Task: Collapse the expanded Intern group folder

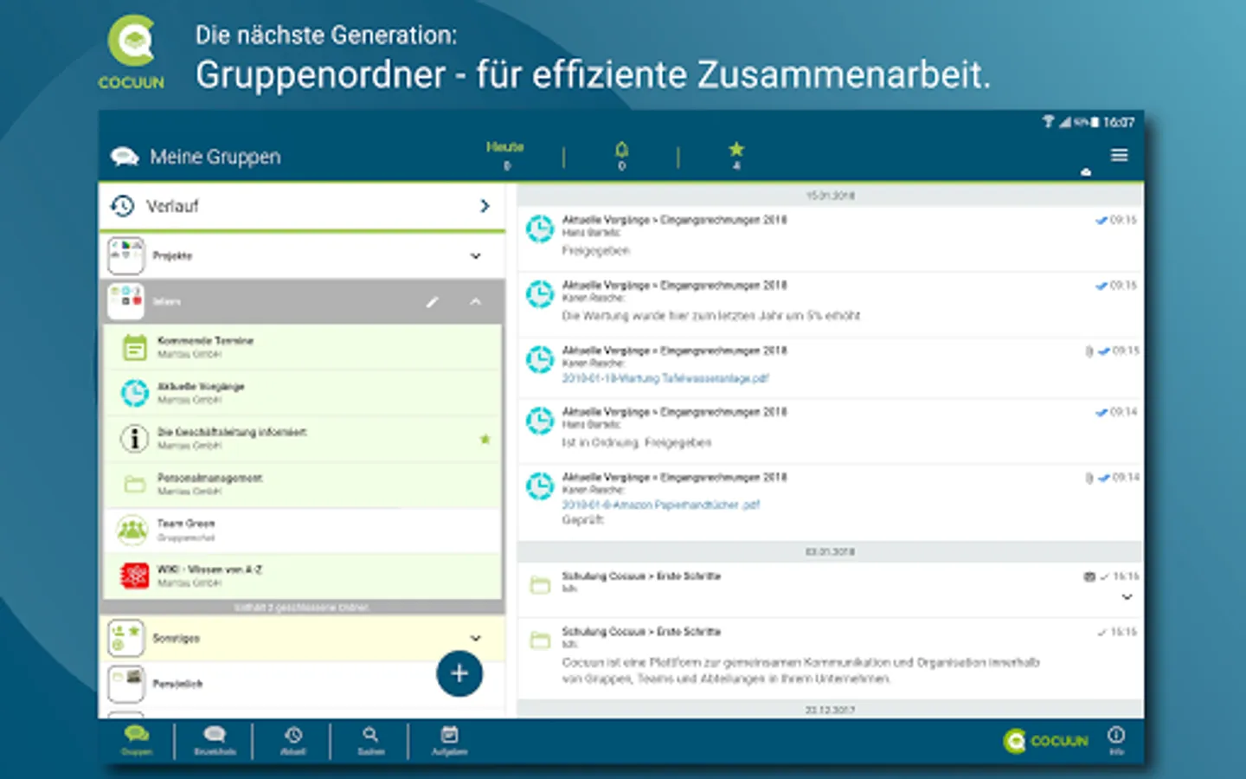Action: click(475, 302)
